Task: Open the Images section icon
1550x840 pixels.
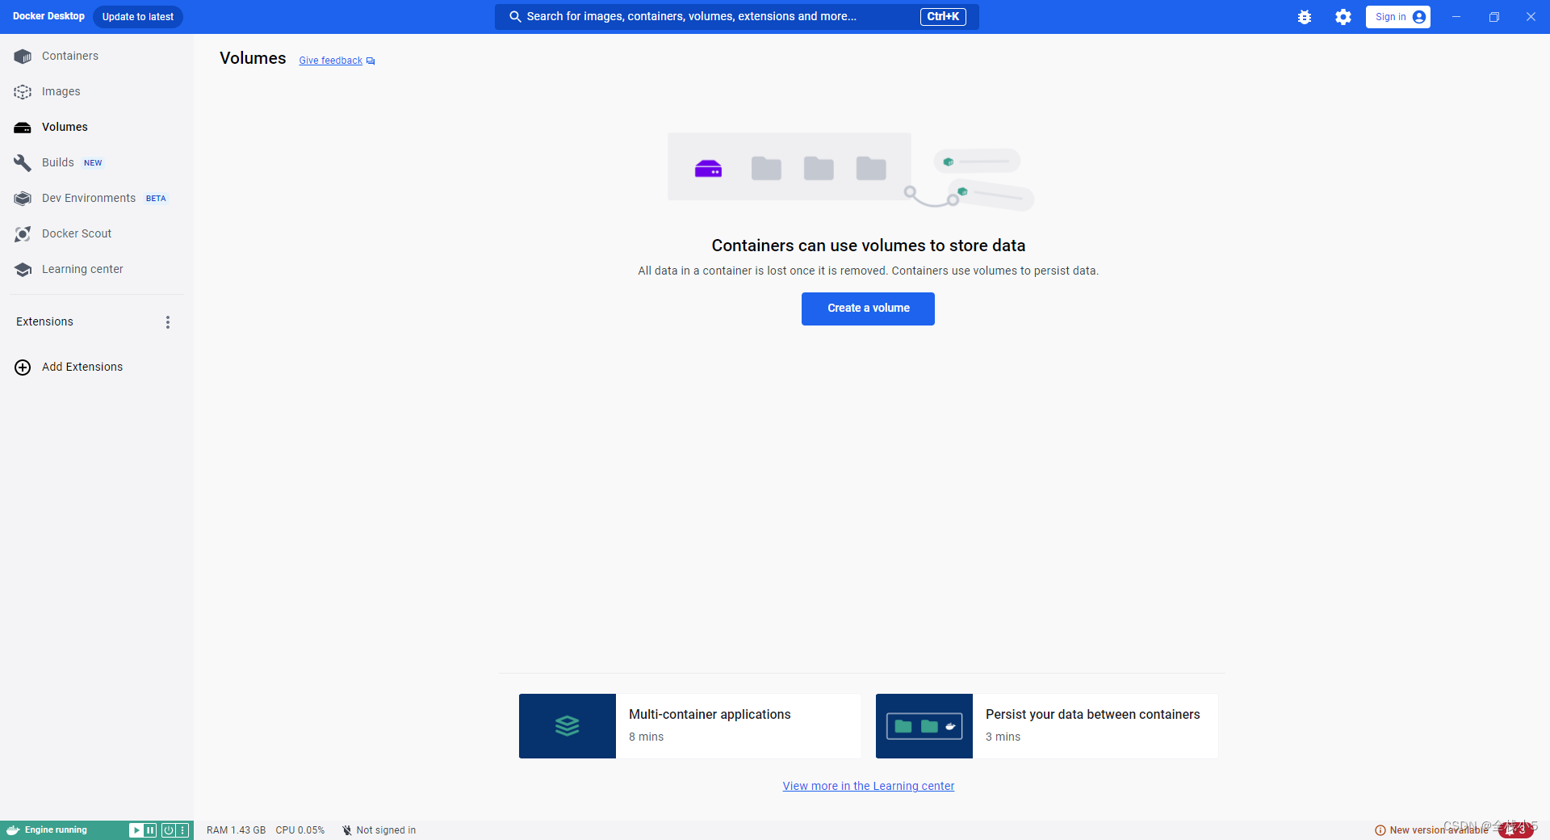Action: [x=23, y=91]
